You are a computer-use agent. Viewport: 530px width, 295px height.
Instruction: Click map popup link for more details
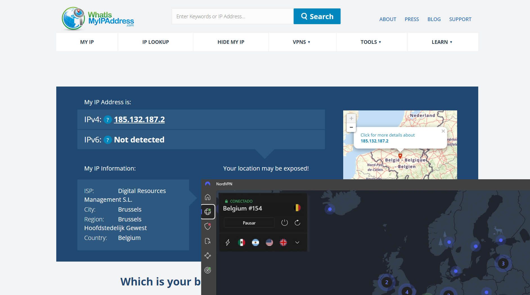[x=388, y=138]
